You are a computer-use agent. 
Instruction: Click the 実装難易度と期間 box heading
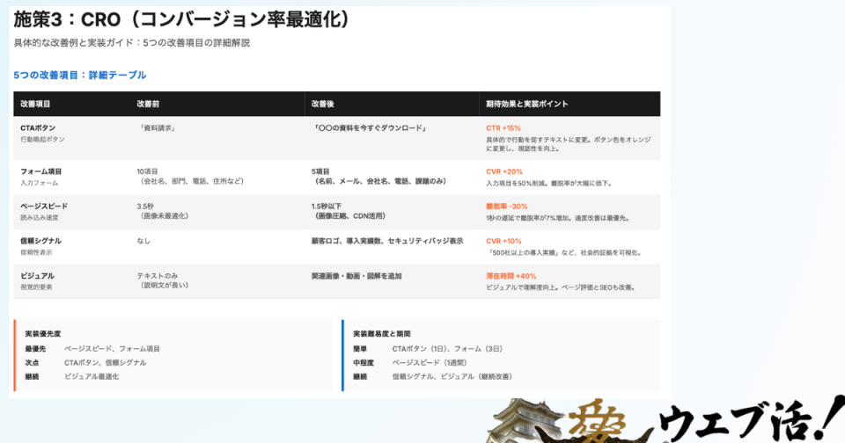coord(383,334)
